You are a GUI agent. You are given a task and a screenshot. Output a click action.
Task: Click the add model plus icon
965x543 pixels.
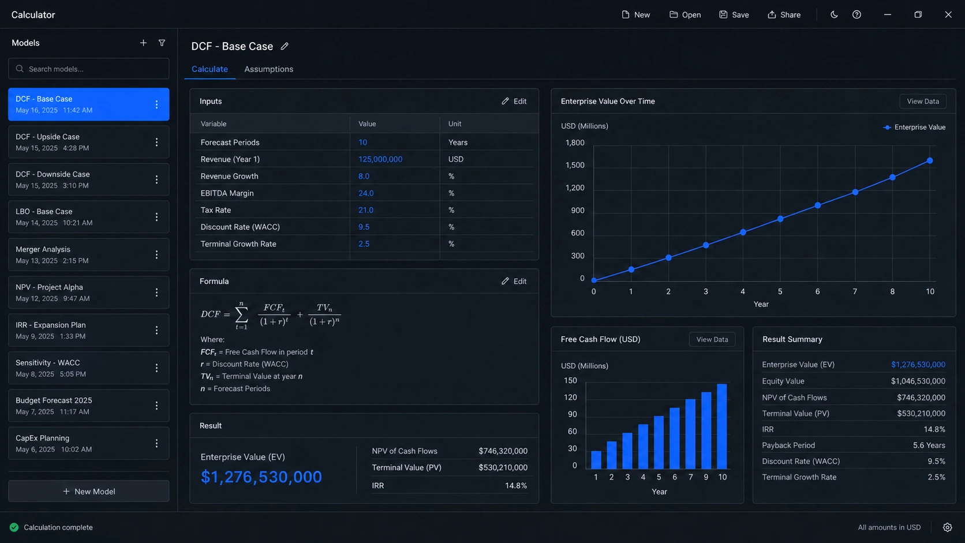point(143,43)
